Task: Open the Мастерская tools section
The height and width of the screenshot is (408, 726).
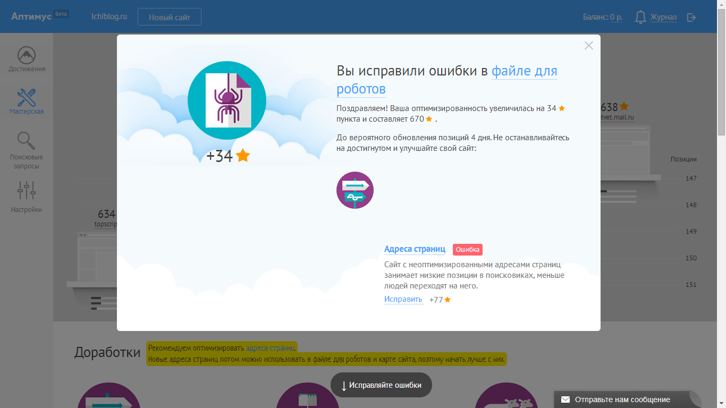Action: point(27,102)
